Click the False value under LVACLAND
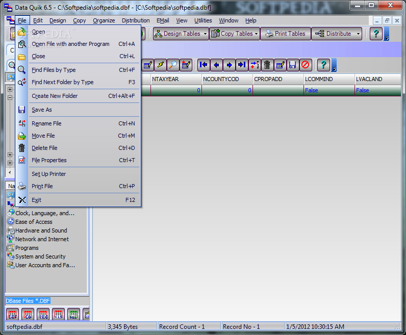This screenshot has width=406, height=335. [x=363, y=90]
